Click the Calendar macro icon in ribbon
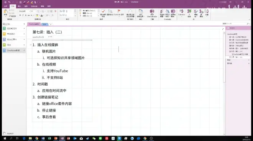Viewport: 253px width, 141px height. [x=182, y=13]
